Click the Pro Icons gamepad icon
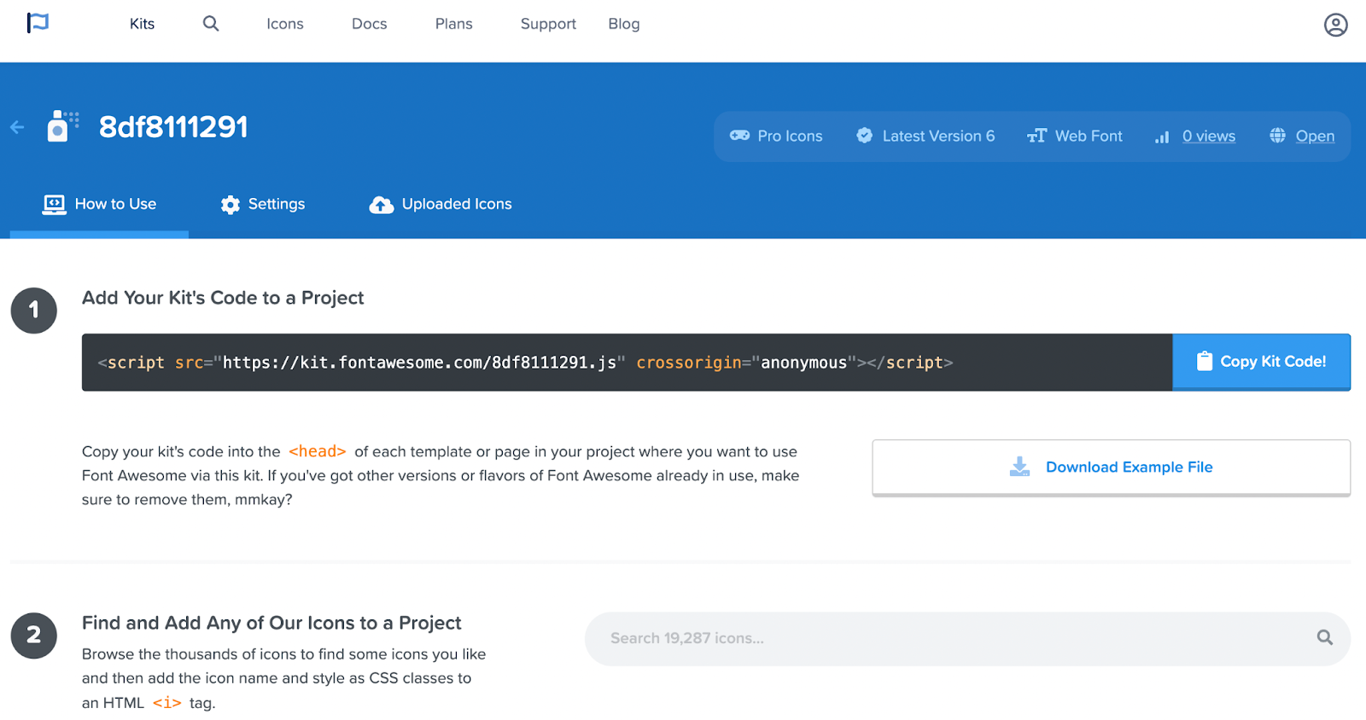Viewport: 1366px width, 720px height. click(739, 136)
